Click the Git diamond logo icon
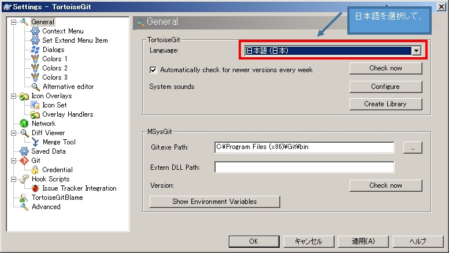This screenshot has width=449, height=253. click(24, 161)
